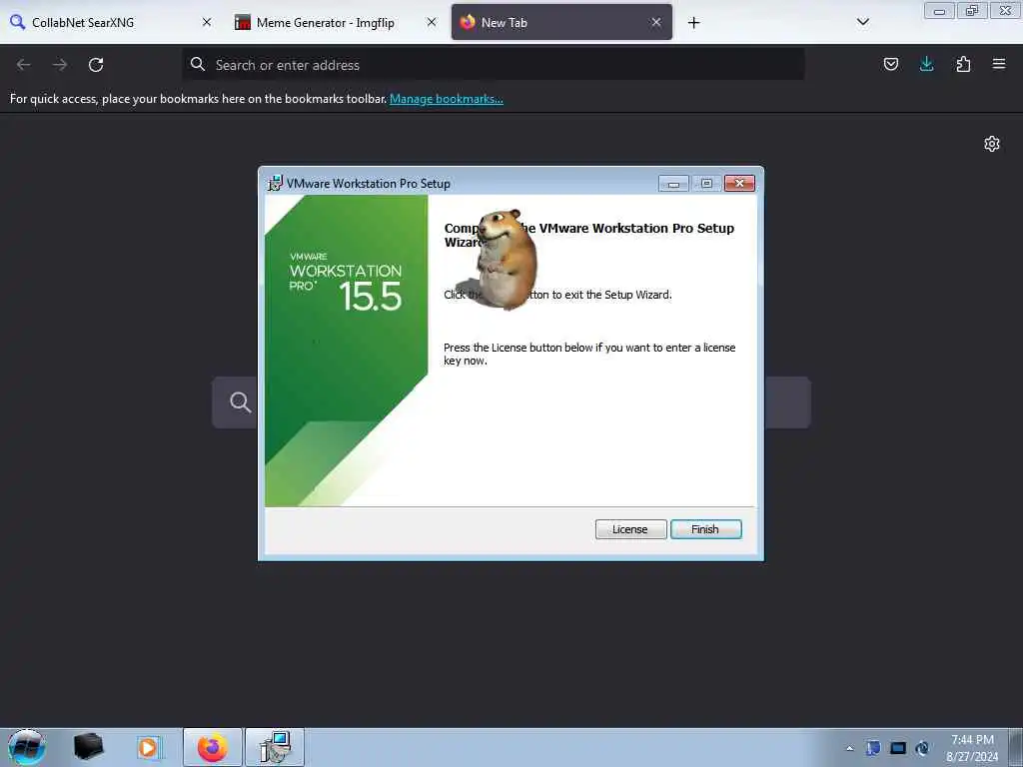Open the Firefox downloads panel

(x=926, y=64)
